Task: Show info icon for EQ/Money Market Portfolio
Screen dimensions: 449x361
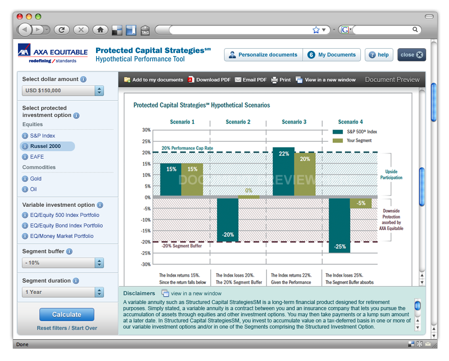Action: coord(25,236)
